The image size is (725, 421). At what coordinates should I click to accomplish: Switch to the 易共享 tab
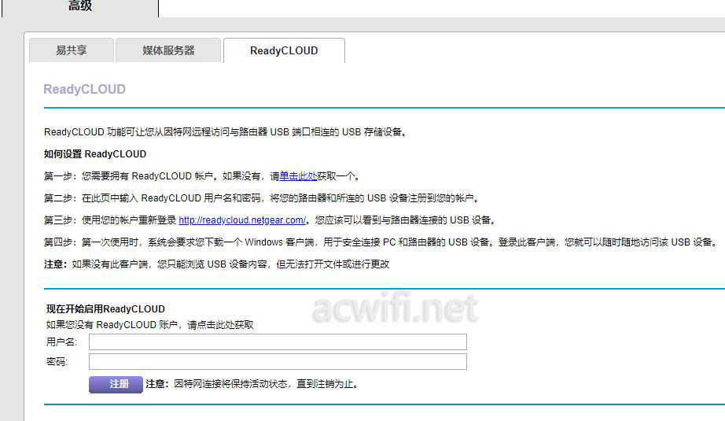(72, 50)
